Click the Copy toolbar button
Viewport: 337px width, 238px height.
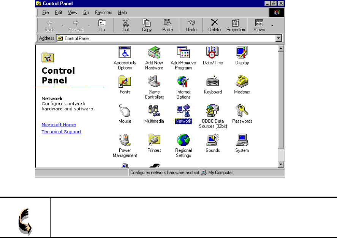tap(147, 25)
